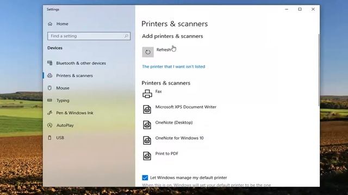Image resolution: width=348 pixels, height=195 pixels.
Task: Select Print to PDF device name
Action: (167, 153)
